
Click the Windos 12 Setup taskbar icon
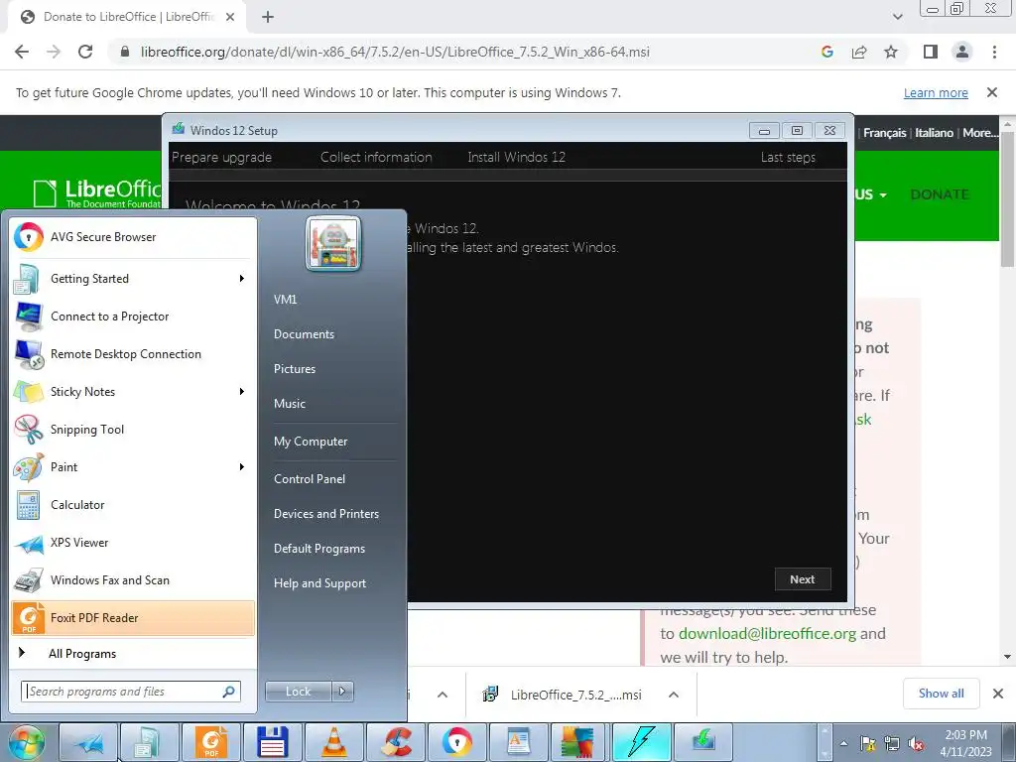703,742
